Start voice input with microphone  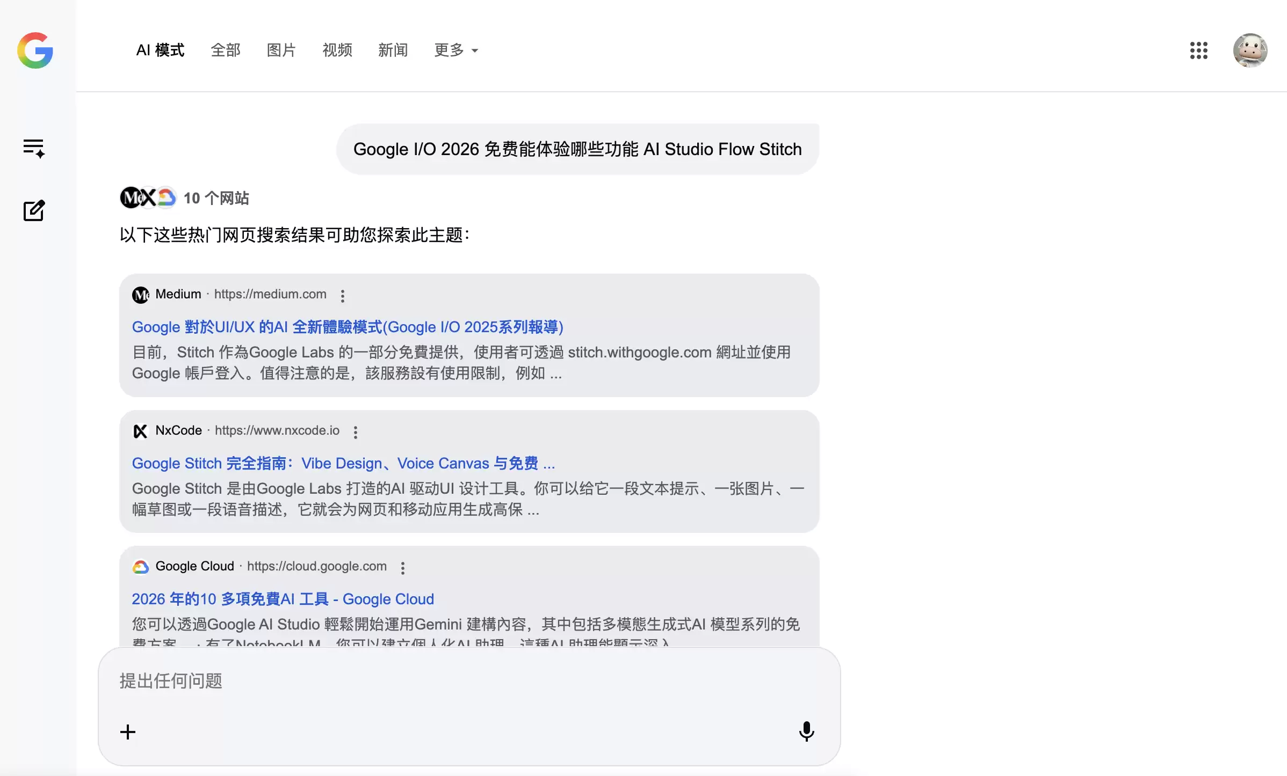(x=806, y=731)
